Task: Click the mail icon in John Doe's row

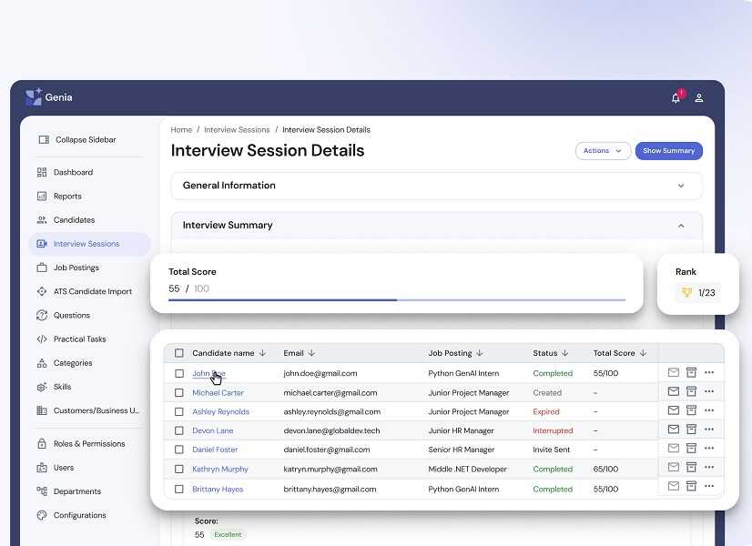Action: pos(674,372)
